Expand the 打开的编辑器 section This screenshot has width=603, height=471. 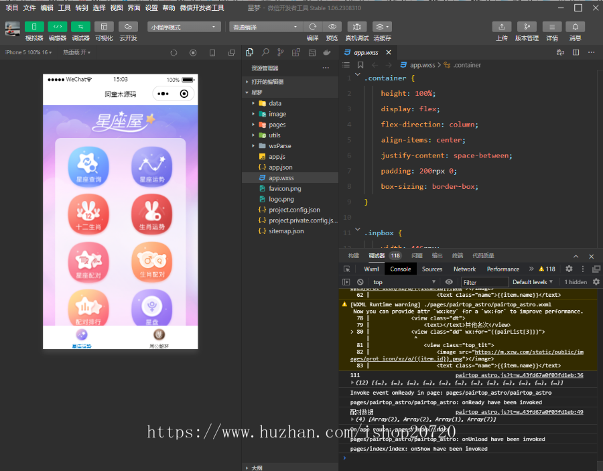tap(290, 82)
